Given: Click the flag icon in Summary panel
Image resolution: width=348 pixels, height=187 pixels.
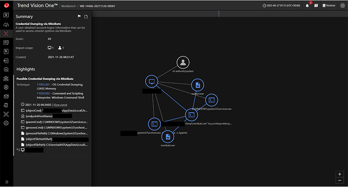Looking at the screenshot, I should [x=79, y=17].
